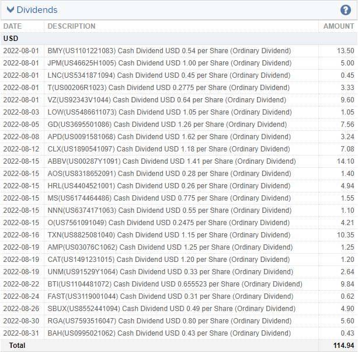Collapse the Dividends section chevron
This screenshot has height=352, width=358.
pos(11,10)
